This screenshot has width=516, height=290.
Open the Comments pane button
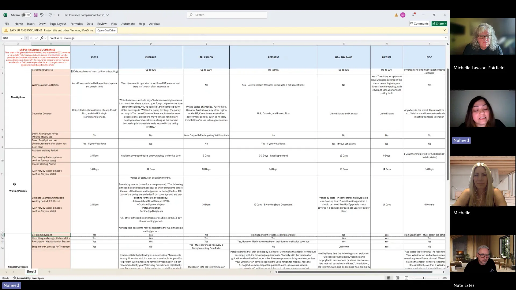click(x=419, y=24)
